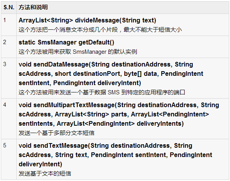Click the sendMultipartTextMessage signature line
The height and width of the screenshot is (181, 230).
119,105
